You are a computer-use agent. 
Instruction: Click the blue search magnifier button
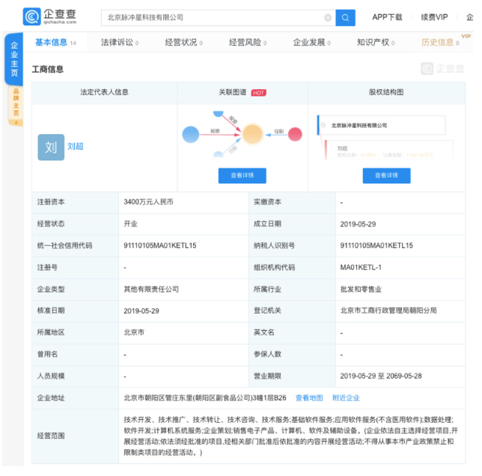tap(345, 17)
